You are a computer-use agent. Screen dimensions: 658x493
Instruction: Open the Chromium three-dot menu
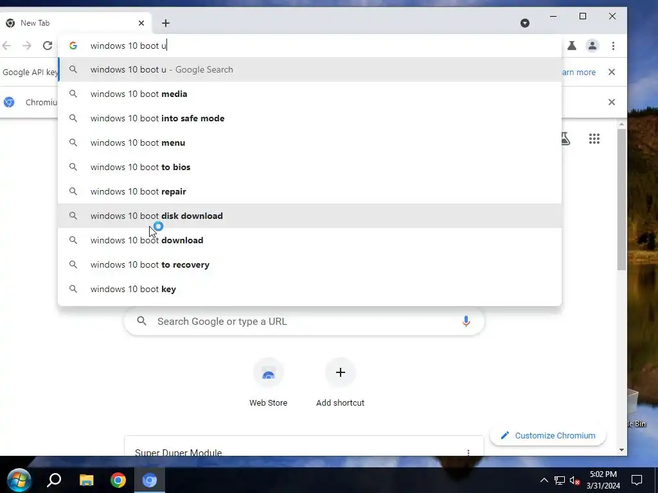click(x=613, y=46)
